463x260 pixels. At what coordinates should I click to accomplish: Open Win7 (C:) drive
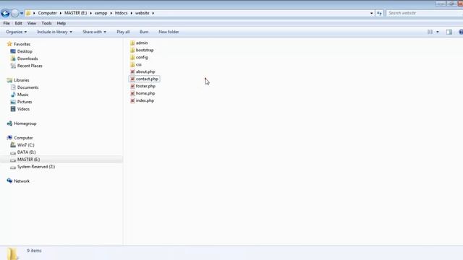click(26, 145)
